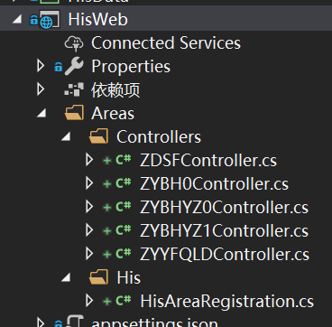Expand ZYBH0Controller.cs file node
This screenshot has height=327, width=332.
[x=89, y=183]
